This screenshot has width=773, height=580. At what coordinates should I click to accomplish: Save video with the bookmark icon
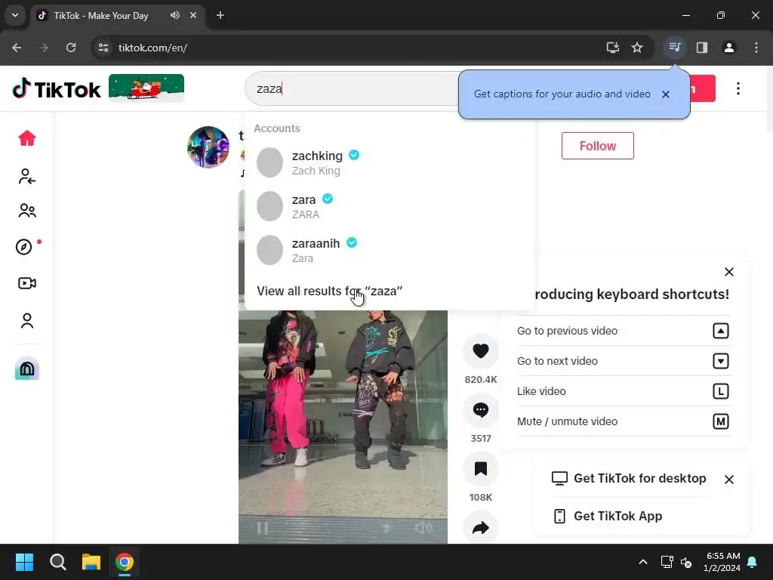coord(481,468)
